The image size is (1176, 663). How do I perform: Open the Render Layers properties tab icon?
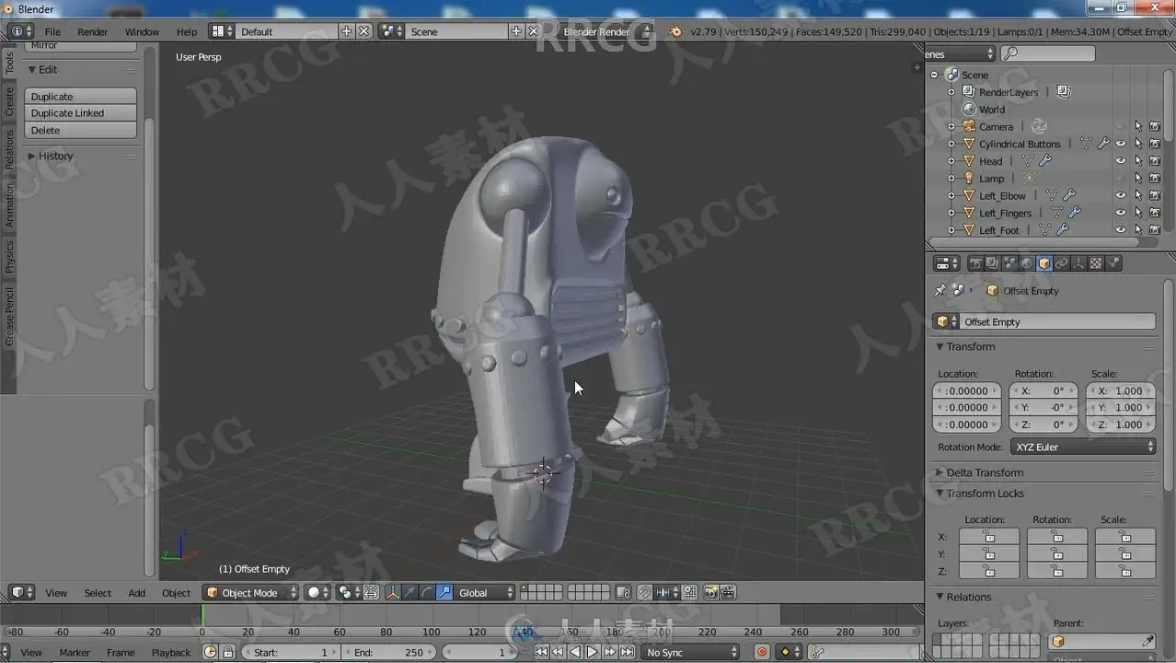992,263
